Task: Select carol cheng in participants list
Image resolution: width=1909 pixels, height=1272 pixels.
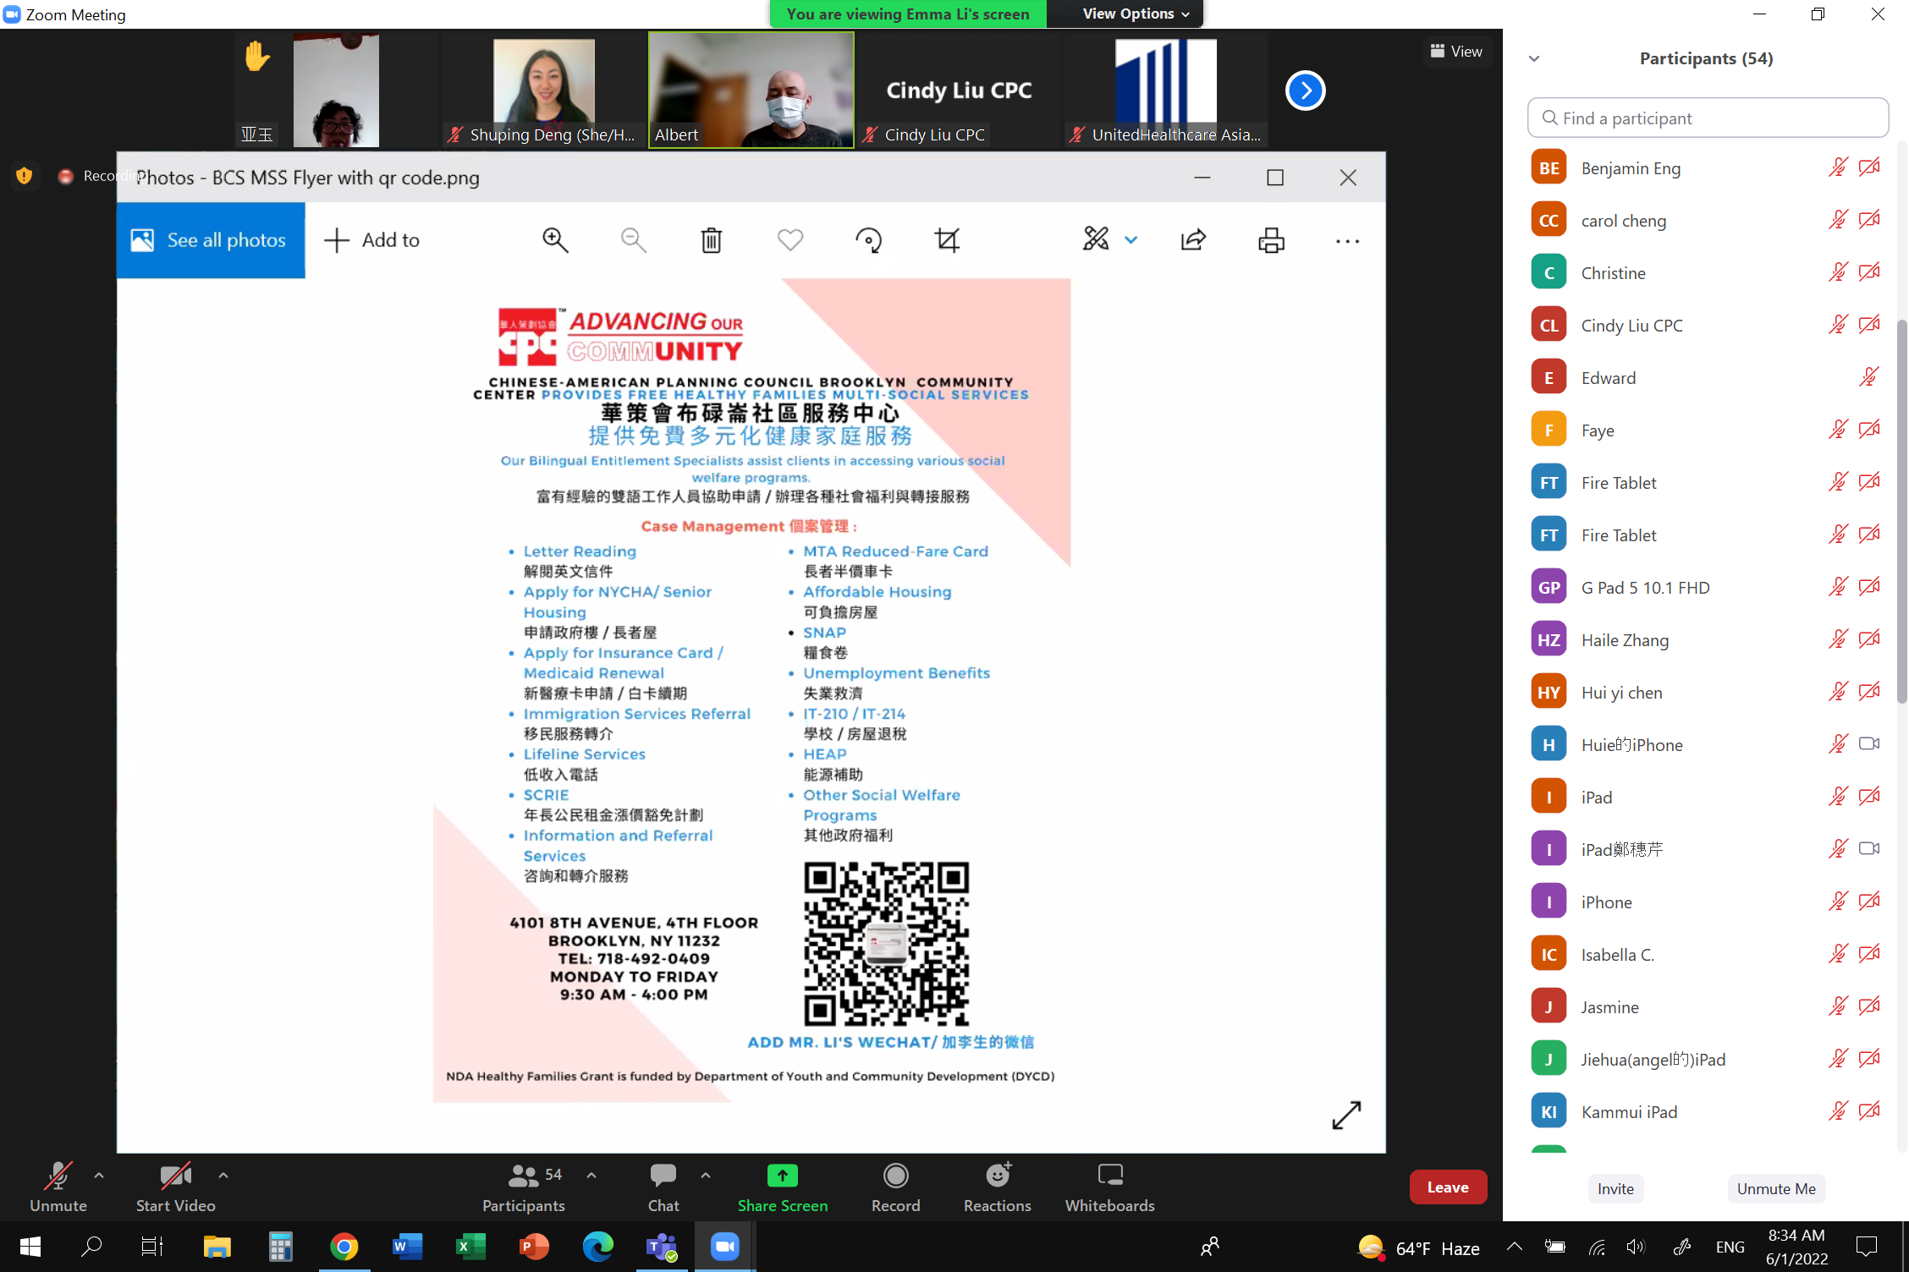Action: coord(1708,221)
